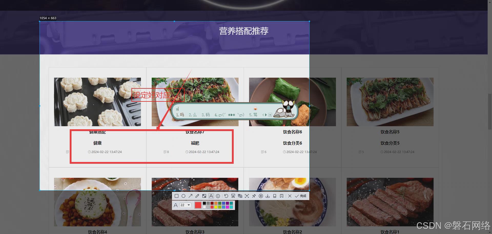Save the screenshot with download icon
The width and height of the screenshot is (492, 234).
coord(268,196)
